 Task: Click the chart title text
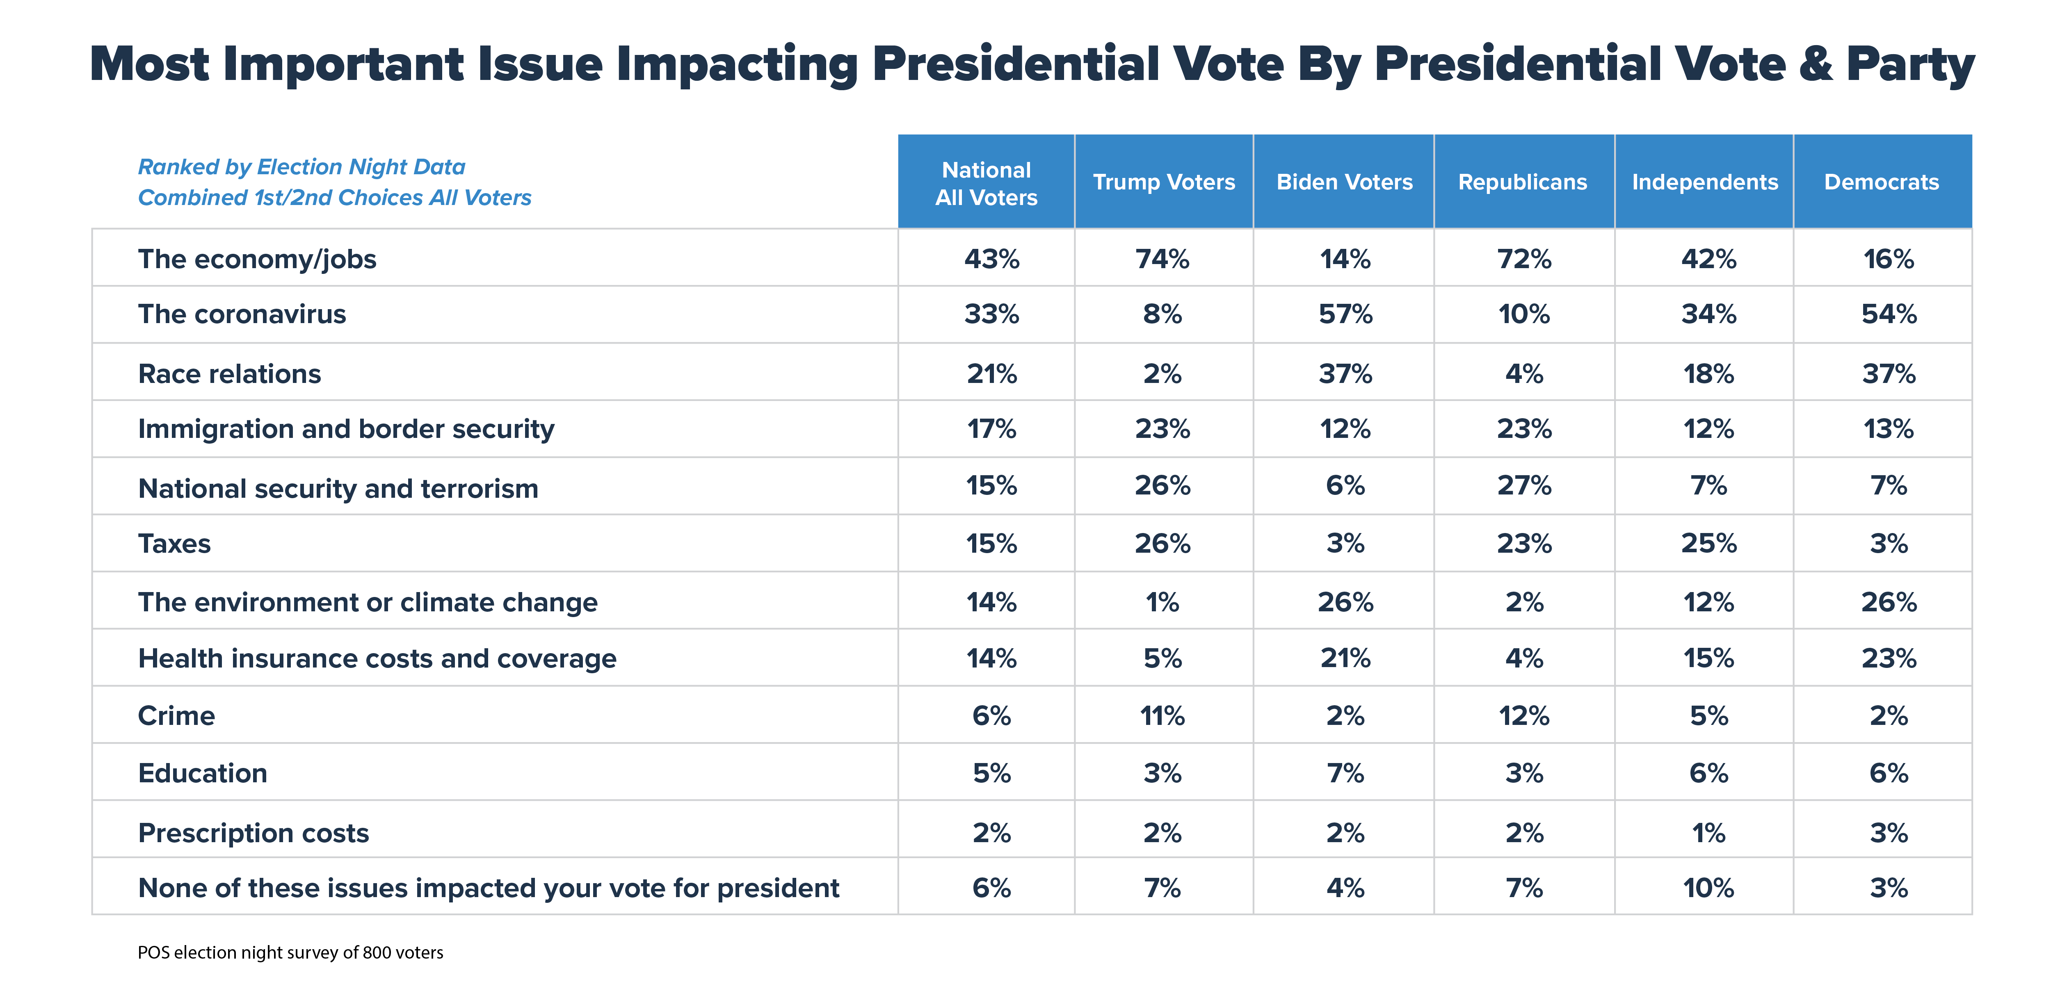pyautogui.click(x=1032, y=64)
